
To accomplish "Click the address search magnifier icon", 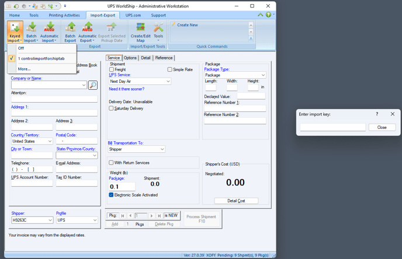I will coord(93,85).
